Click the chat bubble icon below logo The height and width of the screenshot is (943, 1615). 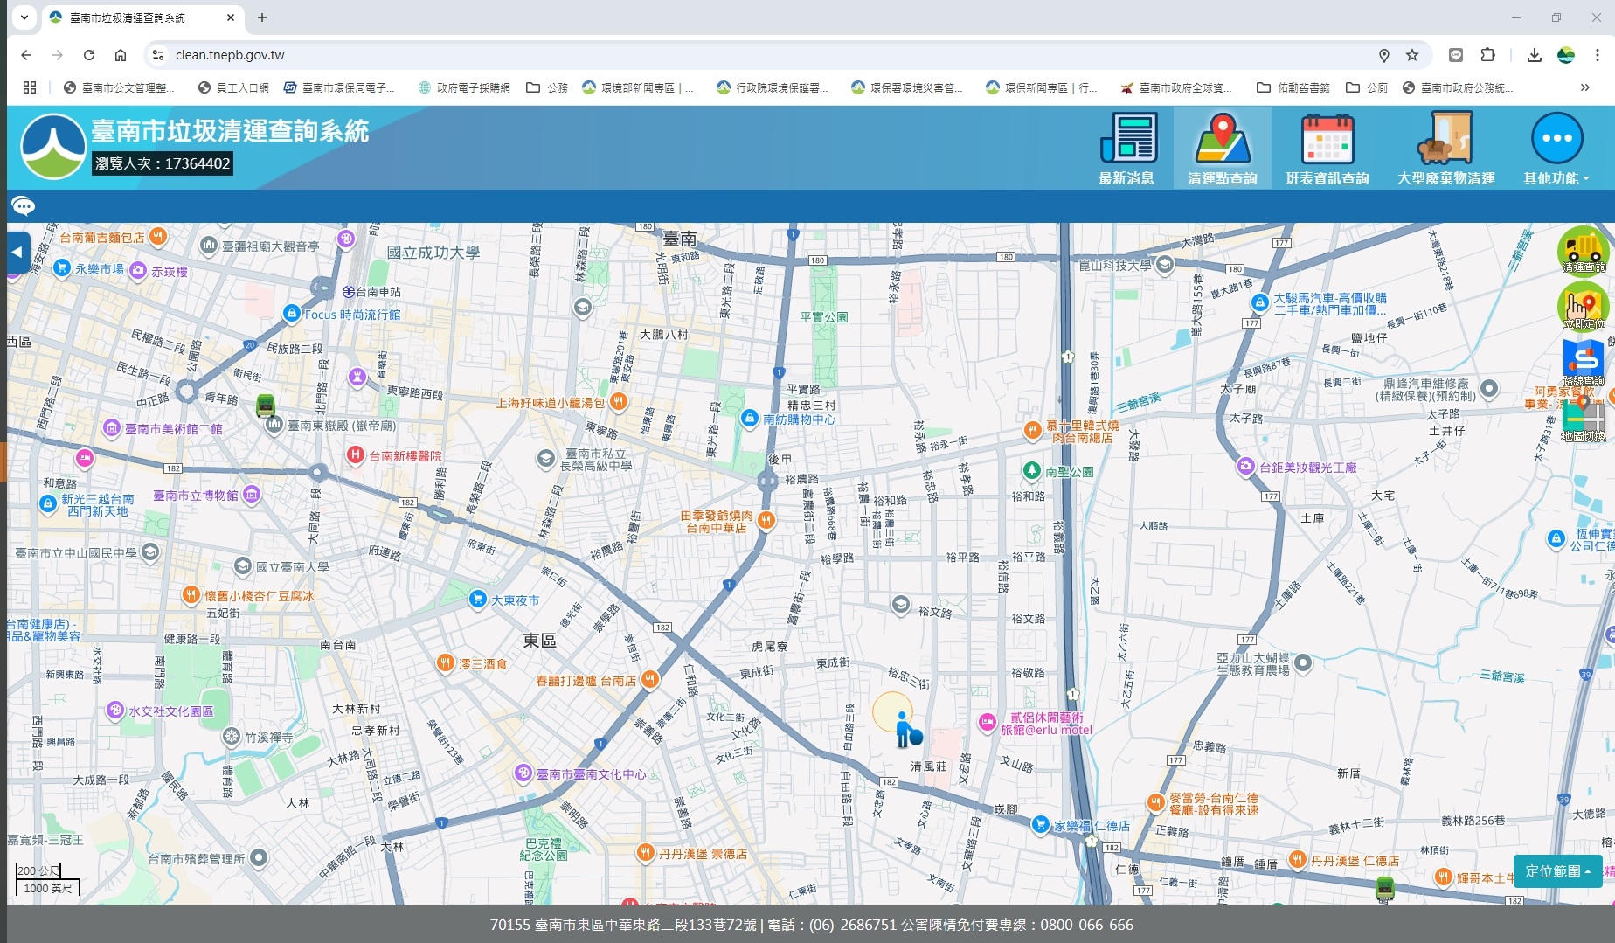point(23,206)
